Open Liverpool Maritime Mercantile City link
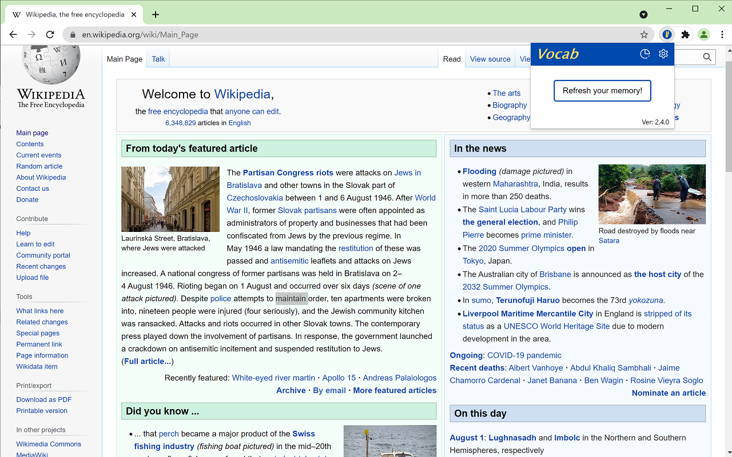The width and height of the screenshot is (732, 457). click(528, 314)
